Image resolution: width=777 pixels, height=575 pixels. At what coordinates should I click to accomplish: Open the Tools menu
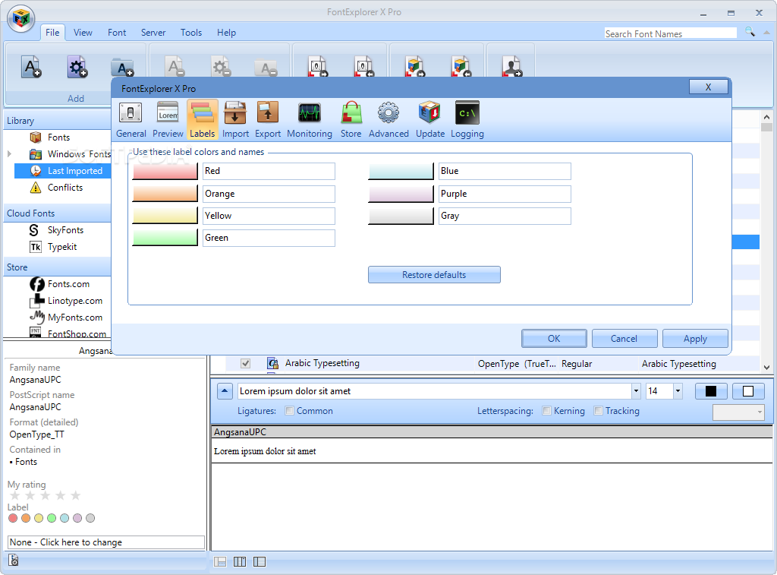191,33
